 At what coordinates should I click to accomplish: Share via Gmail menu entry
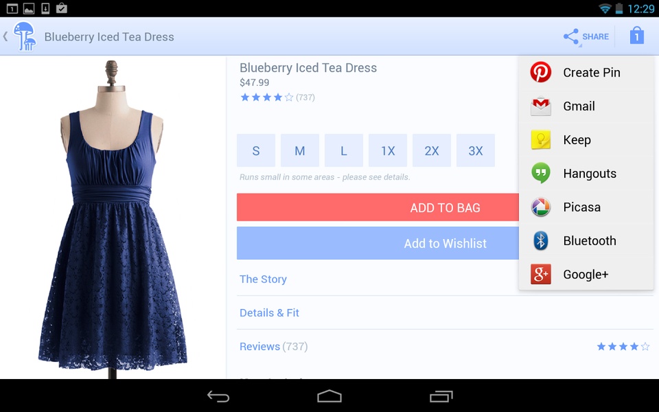pyautogui.click(x=586, y=106)
